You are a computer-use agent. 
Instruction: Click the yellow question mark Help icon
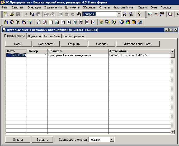pos(139,14)
